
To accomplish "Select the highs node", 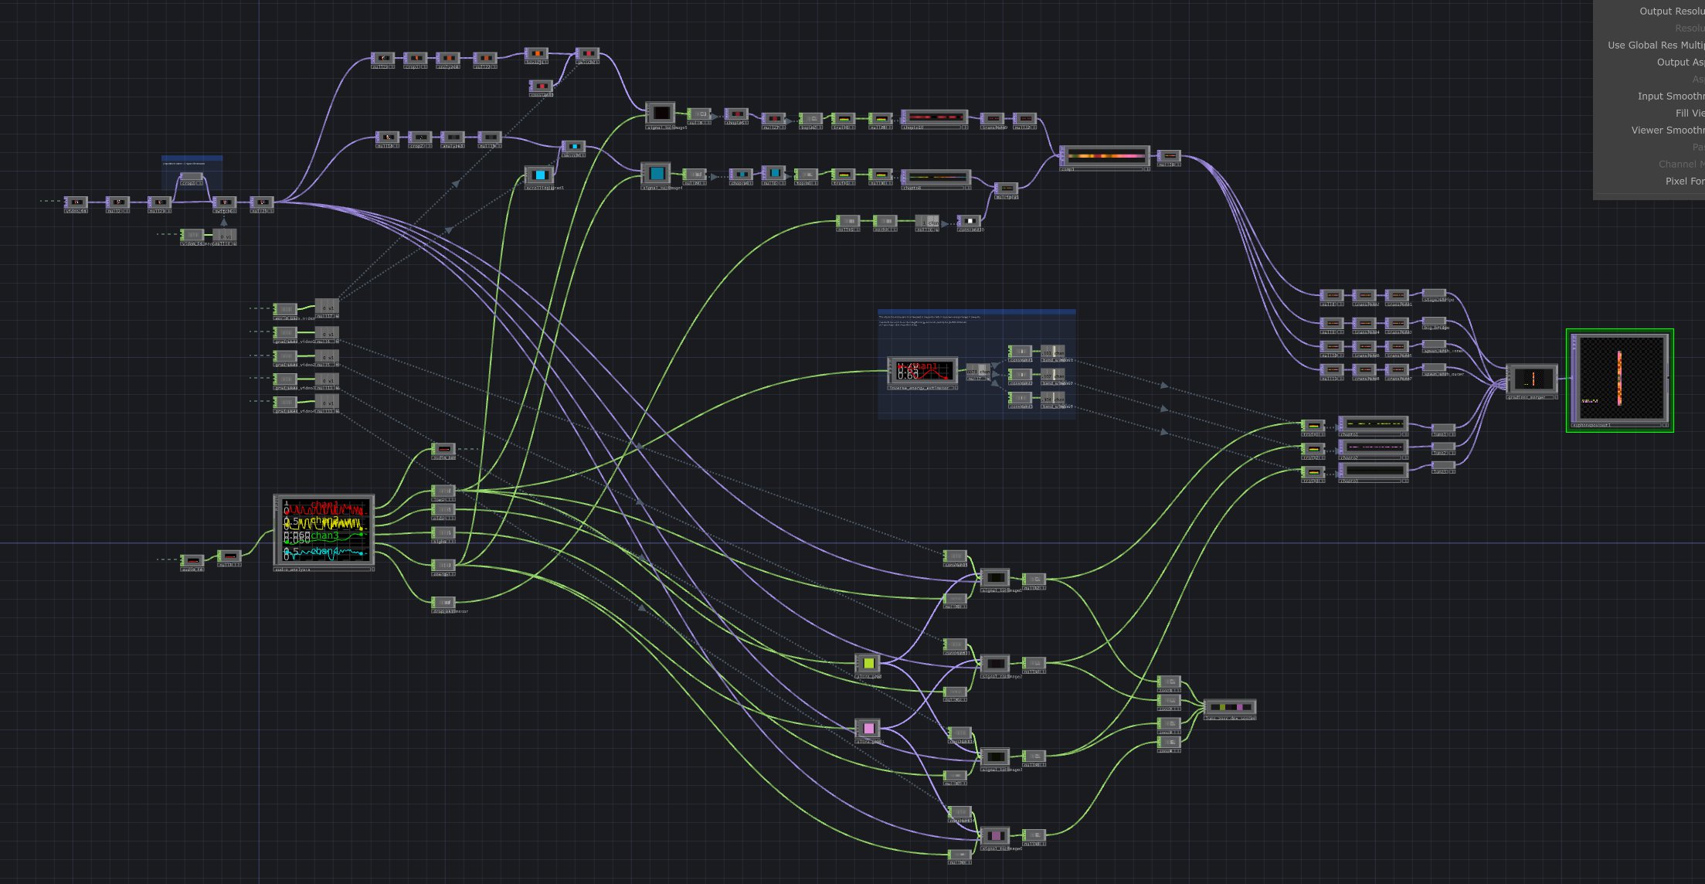I will coord(443,535).
